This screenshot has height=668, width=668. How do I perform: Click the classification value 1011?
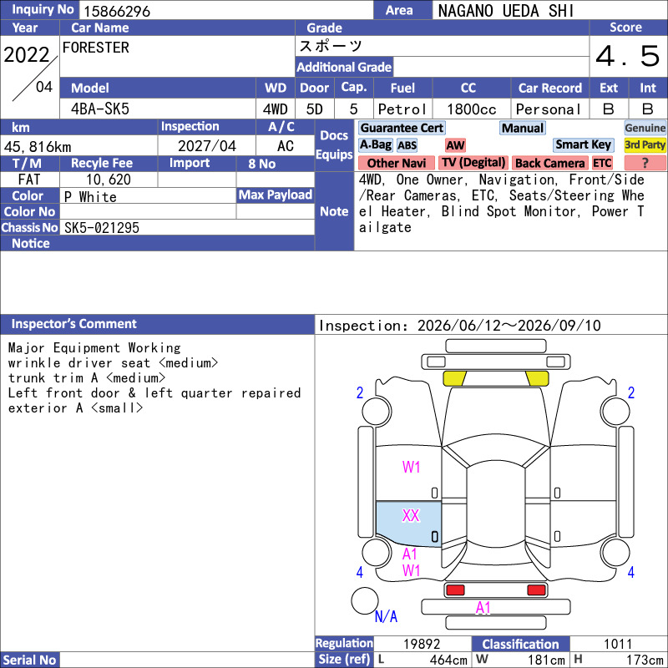tap(618, 644)
